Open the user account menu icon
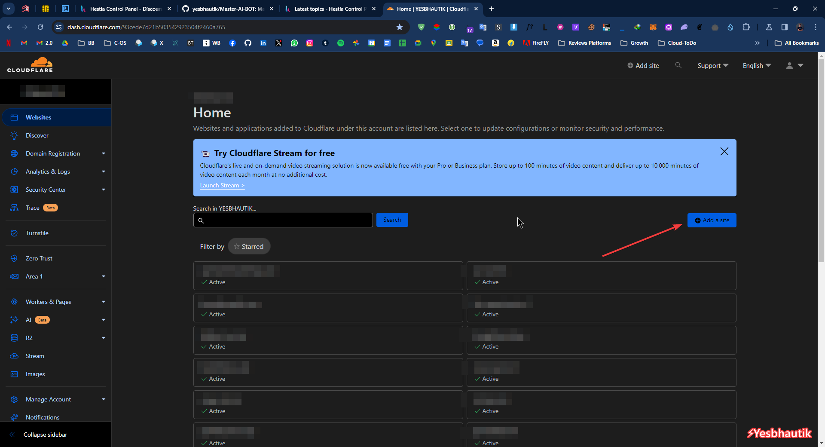 [794, 65]
